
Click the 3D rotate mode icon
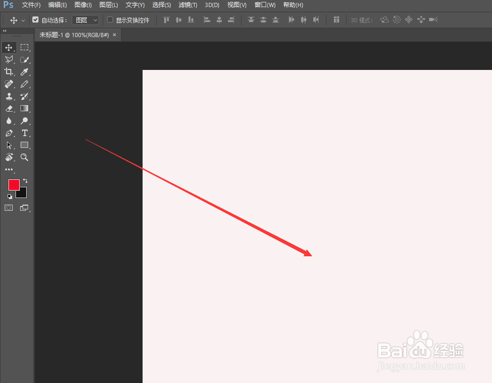[385, 20]
